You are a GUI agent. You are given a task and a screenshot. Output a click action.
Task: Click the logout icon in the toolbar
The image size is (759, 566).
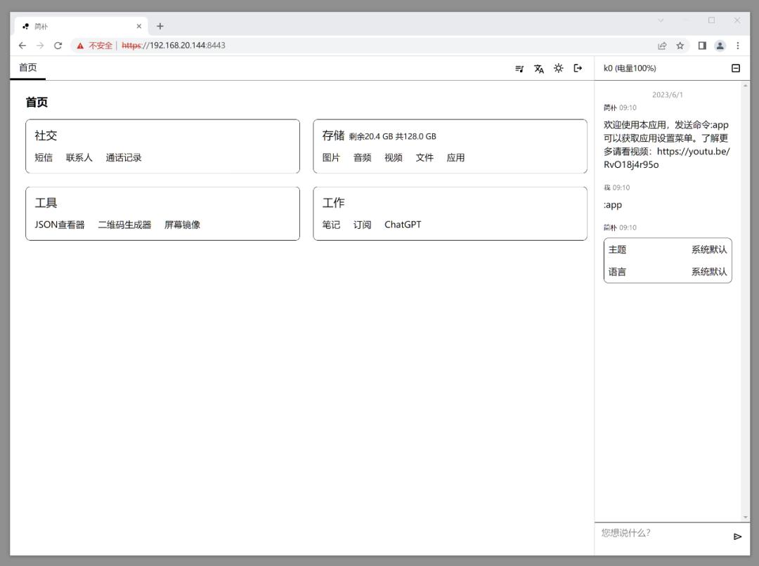(578, 68)
